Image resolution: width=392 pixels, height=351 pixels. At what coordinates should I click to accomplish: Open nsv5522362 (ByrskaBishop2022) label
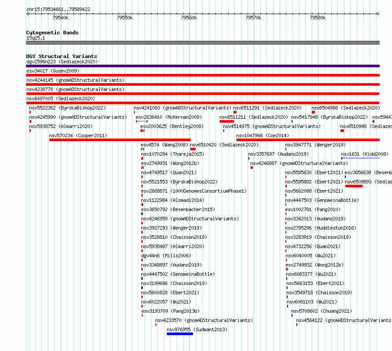pos(67,108)
